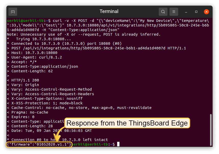The image size is (219, 154).
Task: Open the terminal search tool
Action: point(163,12)
